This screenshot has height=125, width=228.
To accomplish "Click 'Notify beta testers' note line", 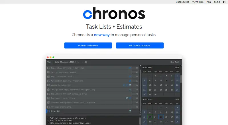I will point(61,120).
